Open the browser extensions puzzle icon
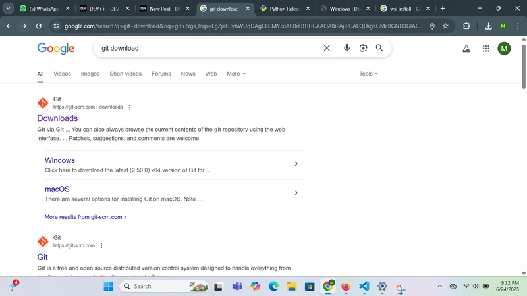The height and width of the screenshot is (296, 527). click(x=466, y=26)
